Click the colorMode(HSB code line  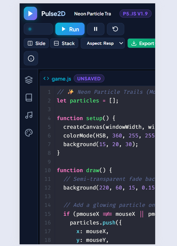[109, 135]
